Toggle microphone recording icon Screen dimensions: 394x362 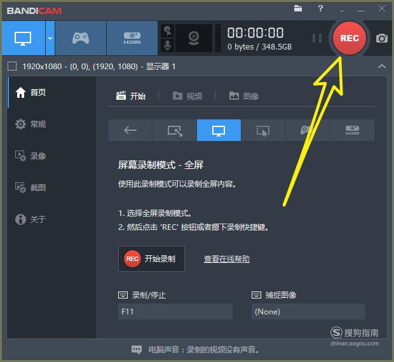168,46
